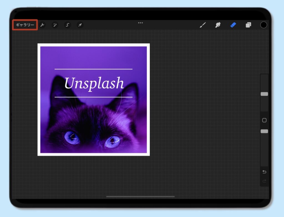Open the Adjustments magic wand menu

pyautogui.click(x=55, y=25)
